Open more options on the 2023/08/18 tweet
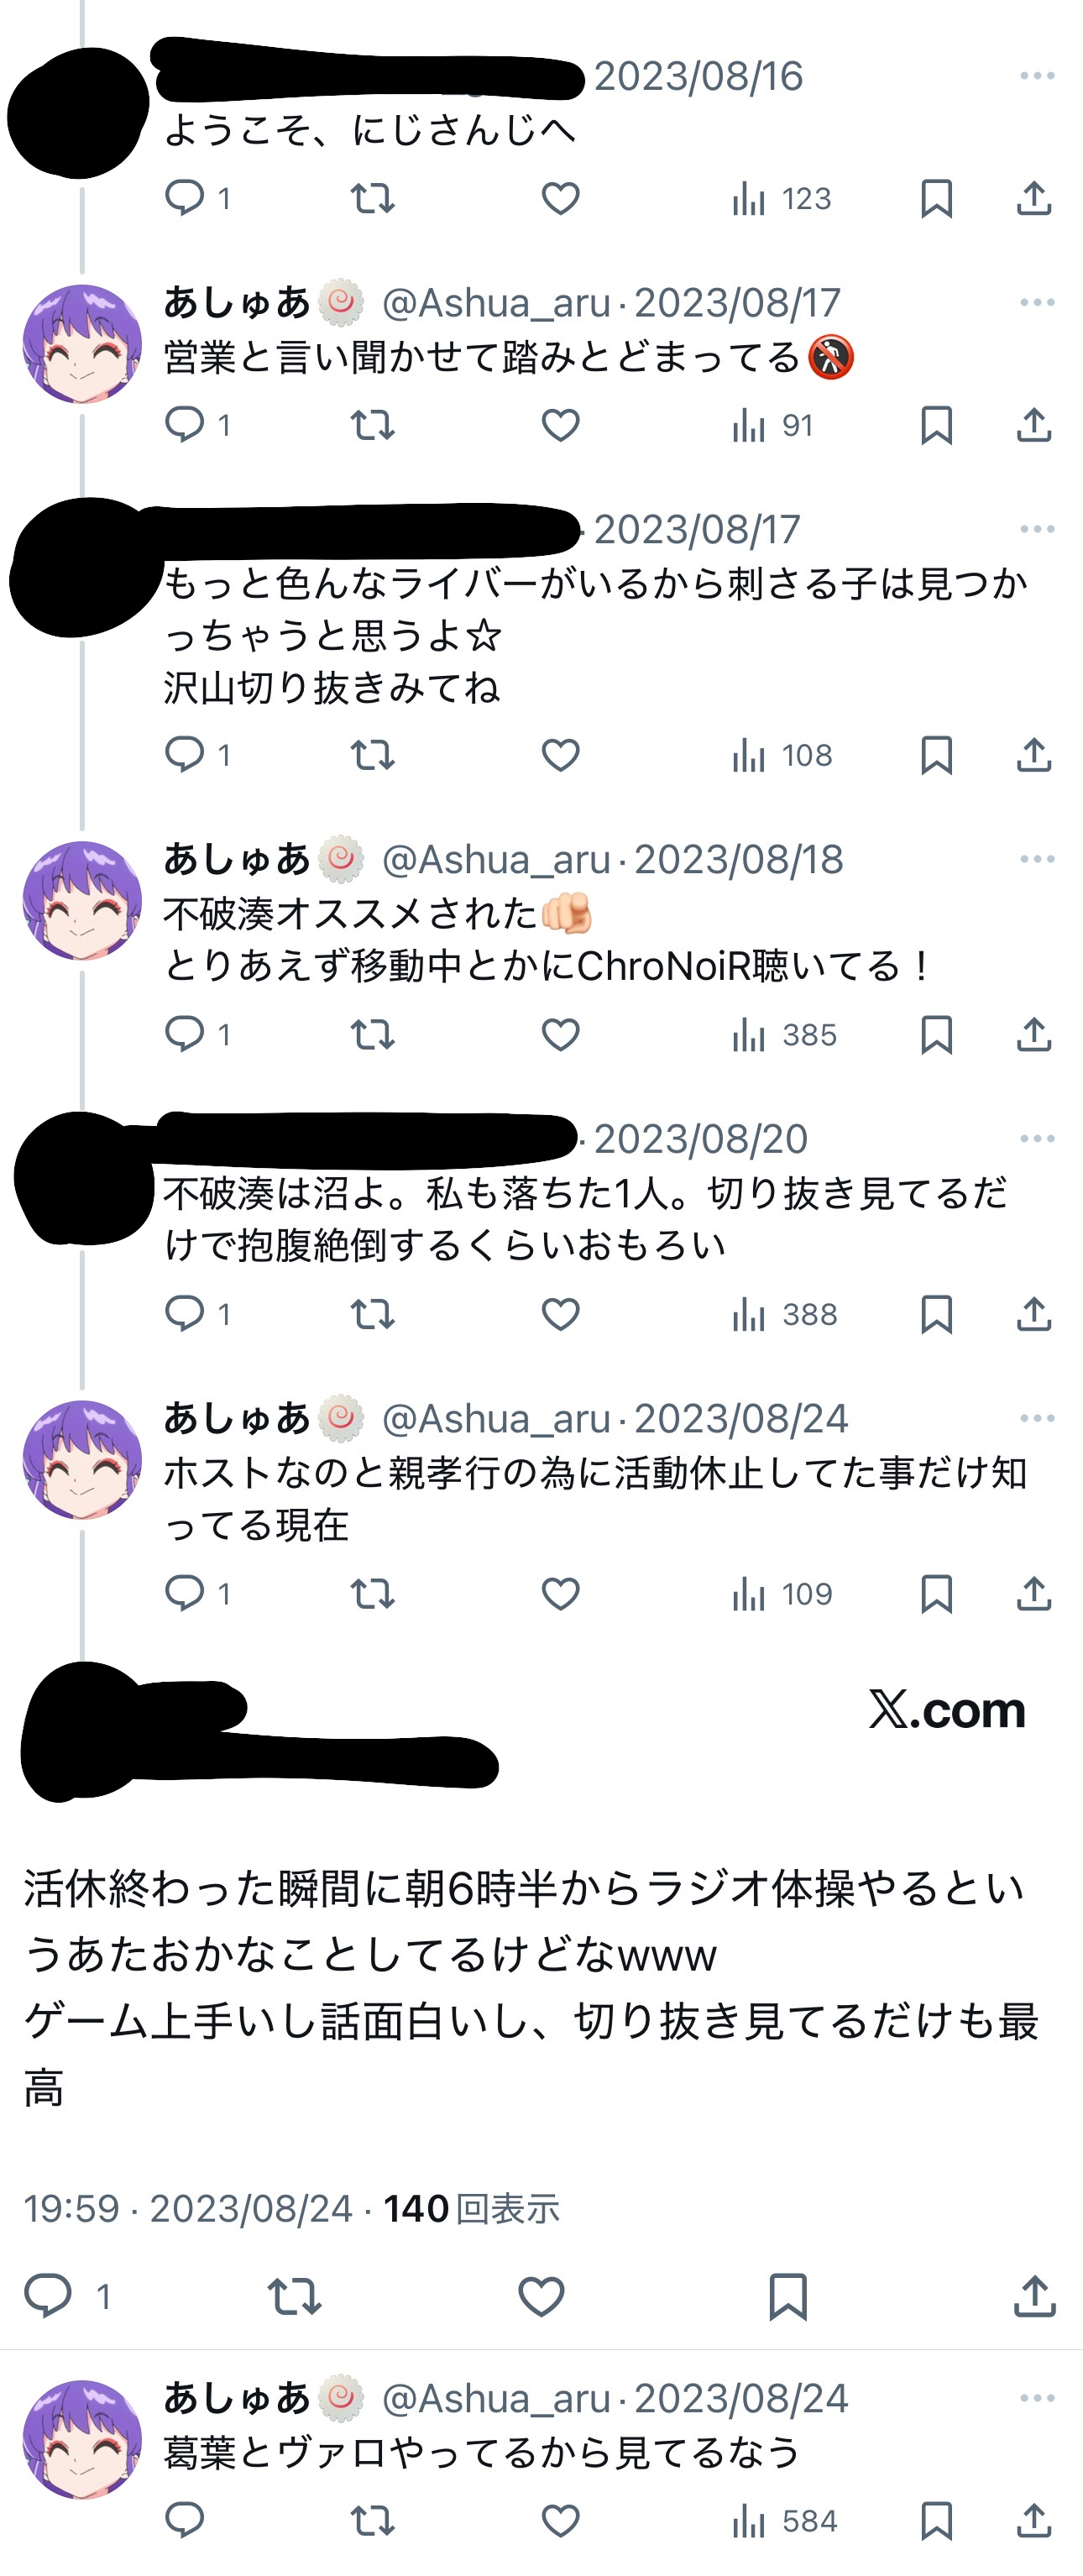This screenshot has width=1083, height=2576. (1037, 859)
